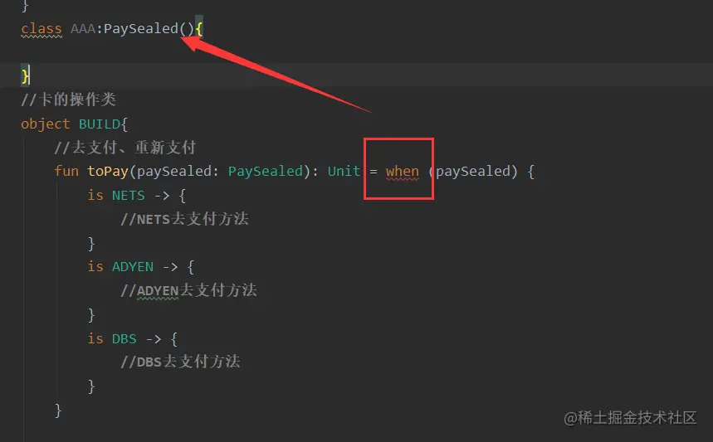Click the 'object' keyword
Image resolution: width=713 pixels, height=442 pixels.
46,124
